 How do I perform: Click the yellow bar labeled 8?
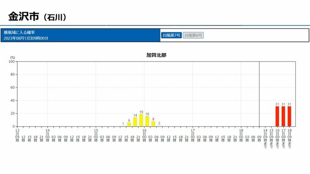coord(153,123)
